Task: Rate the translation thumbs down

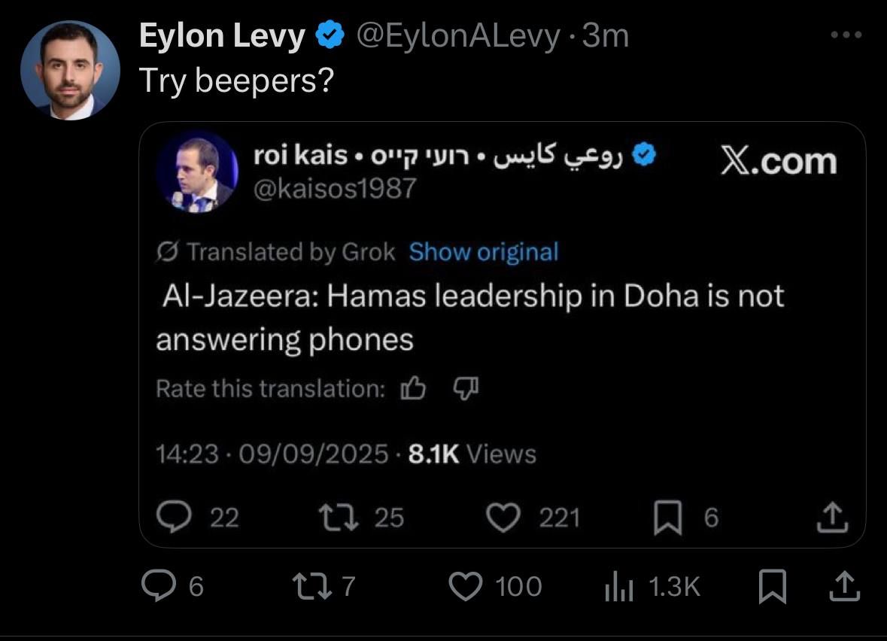Action: (466, 388)
